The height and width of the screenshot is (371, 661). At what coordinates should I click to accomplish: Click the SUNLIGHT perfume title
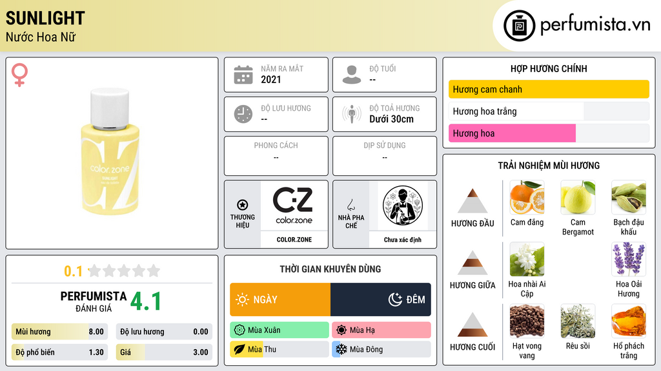pyautogui.click(x=45, y=18)
